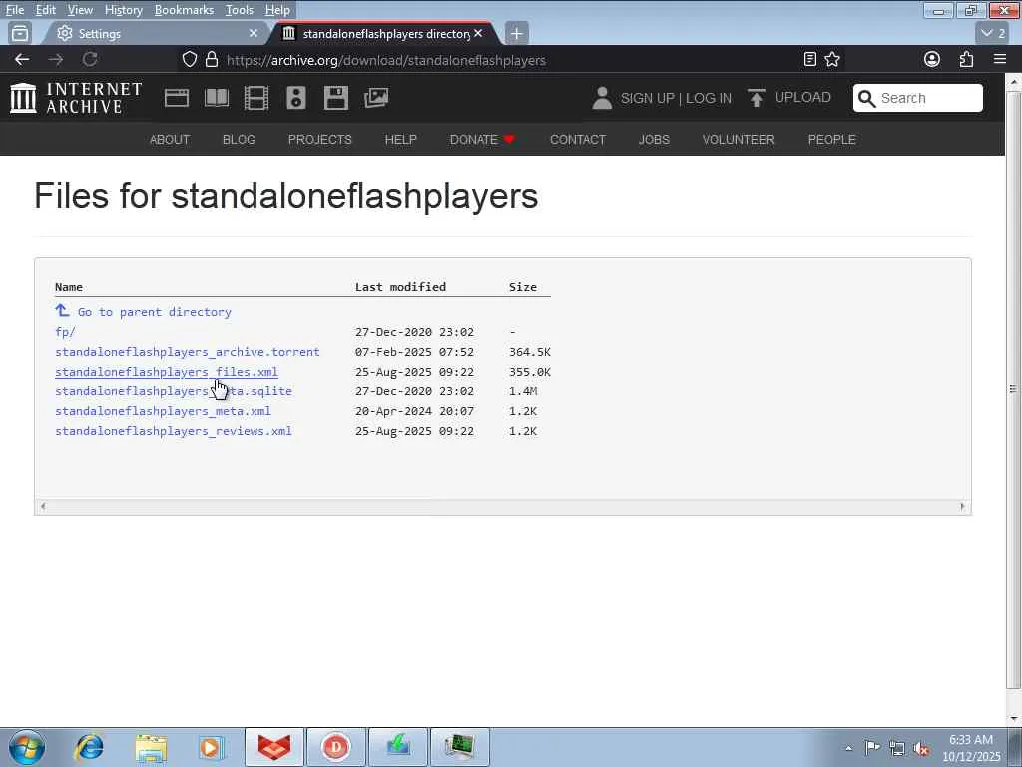Open the Help menu
The height and width of the screenshot is (767, 1022).
pos(277,10)
